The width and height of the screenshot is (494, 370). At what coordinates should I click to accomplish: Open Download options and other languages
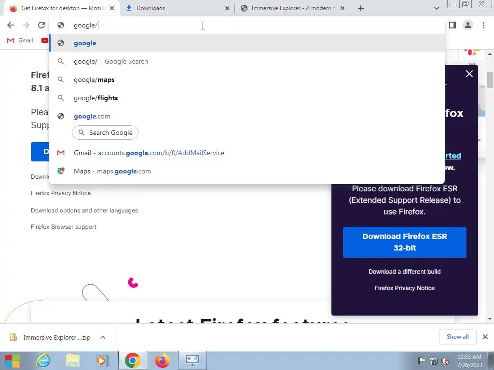pyautogui.click(x=84, y=211)
